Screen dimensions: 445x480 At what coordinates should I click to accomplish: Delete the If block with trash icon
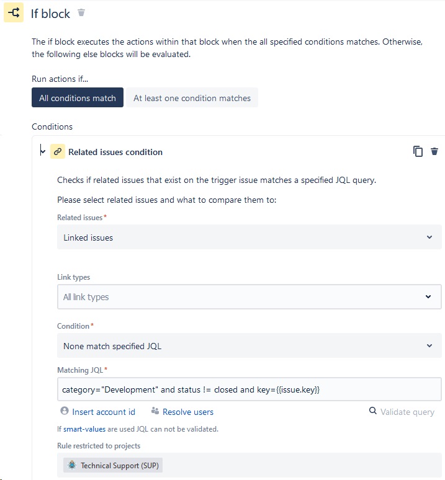click(x=81, y=12)
